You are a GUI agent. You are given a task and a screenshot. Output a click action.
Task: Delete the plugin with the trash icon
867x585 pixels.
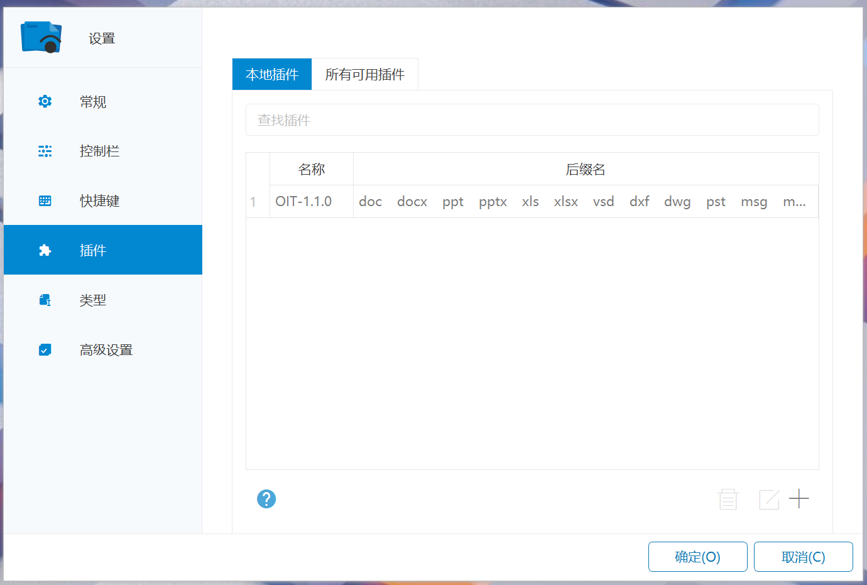(x=728, y=499)
